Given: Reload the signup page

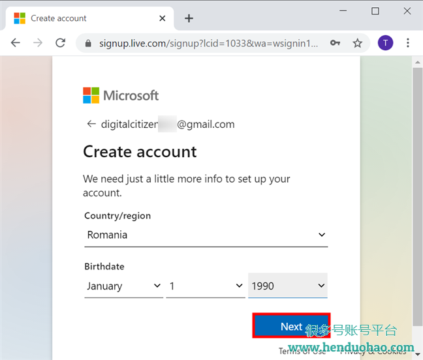Looking at the screenshot, I should [x=60, y=43].
